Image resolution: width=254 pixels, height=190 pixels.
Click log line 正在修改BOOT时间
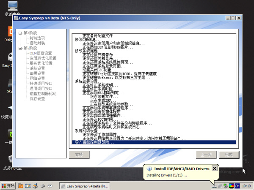(x=99, y=119)
